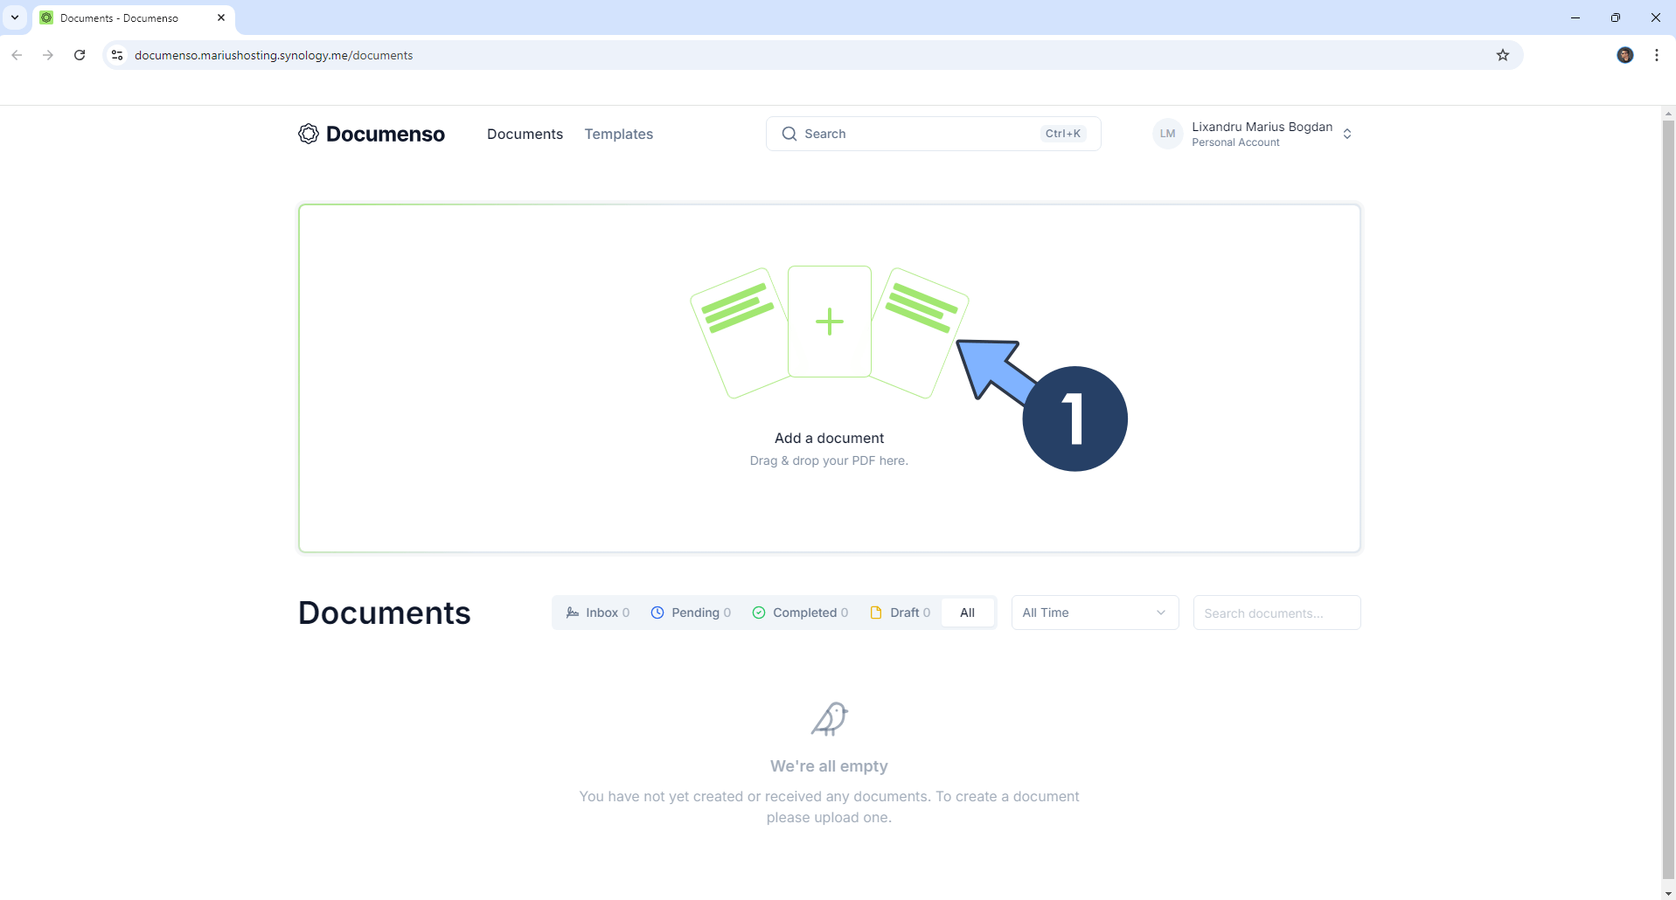Expand the account switcher chevrons
Image resolution: width=1676 pixels, height=900 pixels.
tap(1347, 134)
